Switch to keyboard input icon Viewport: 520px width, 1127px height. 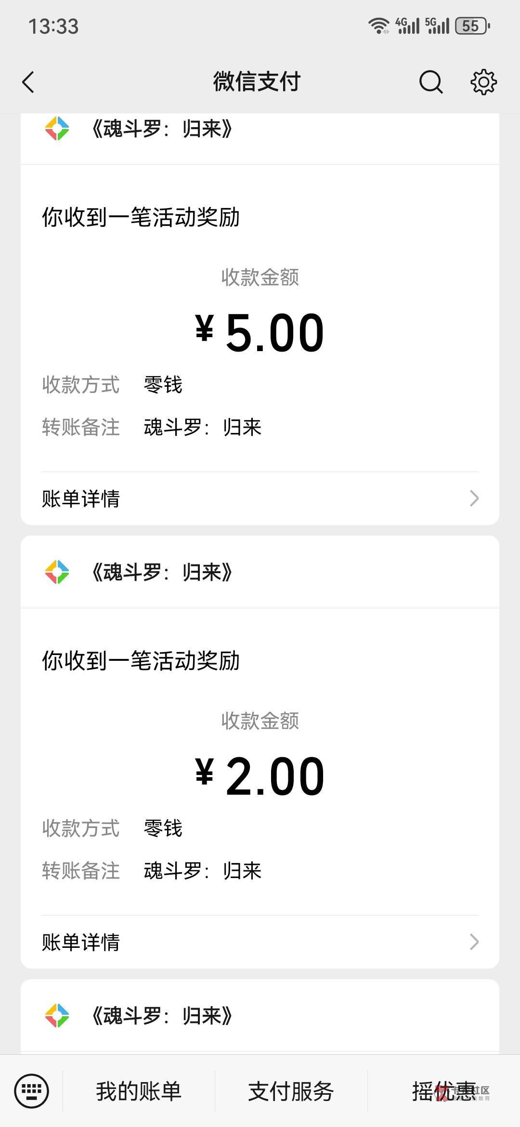click(x=31, y=1090)
